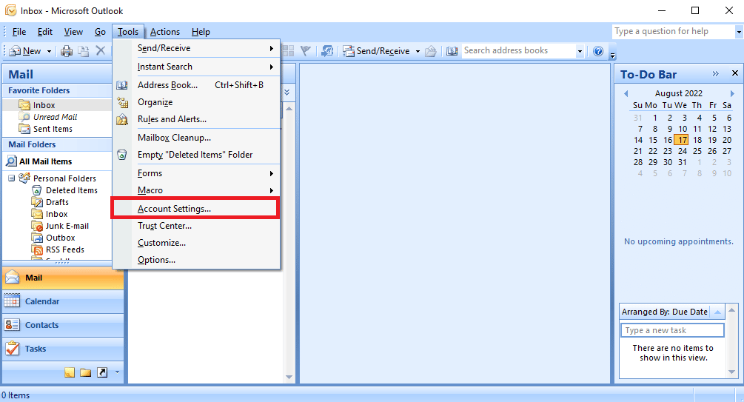The height and width of the screenshot is (402, 744).
Task: Open the New item dropdown arrow
Action: (49, 51)
